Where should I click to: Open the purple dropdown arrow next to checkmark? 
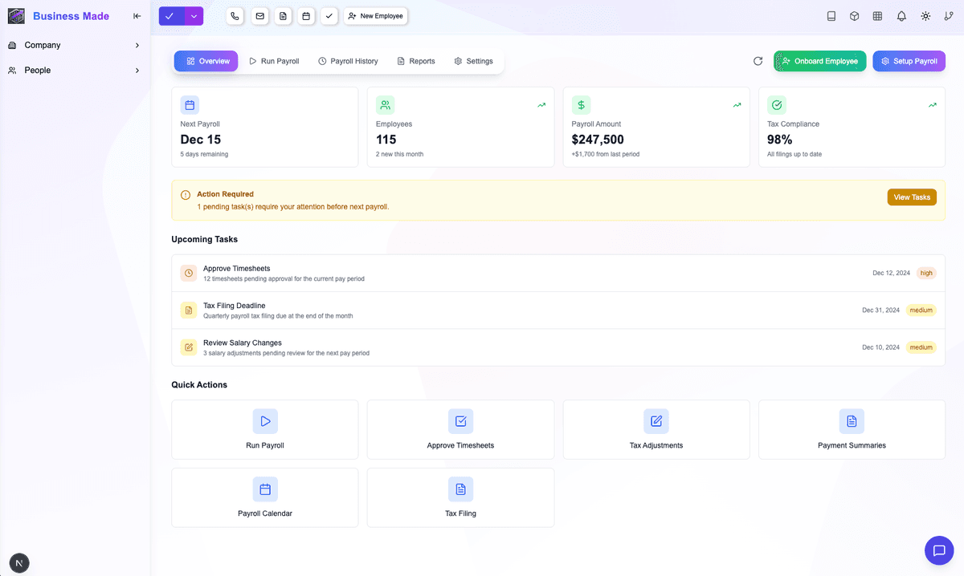(194, 16)
